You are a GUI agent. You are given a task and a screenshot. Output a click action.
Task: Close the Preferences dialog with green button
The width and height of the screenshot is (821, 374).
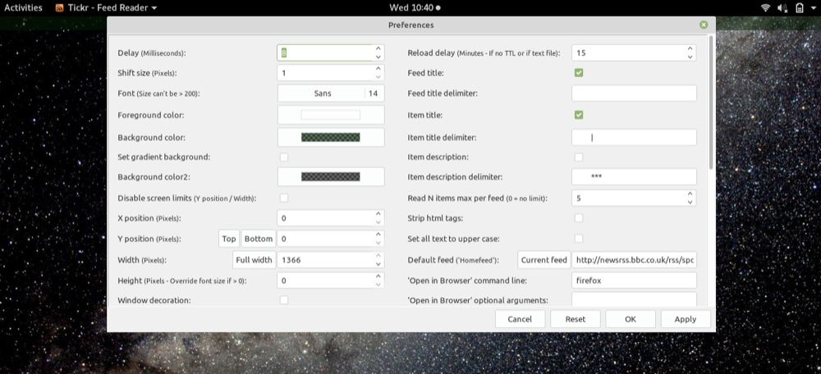click(x=704, y=25)
